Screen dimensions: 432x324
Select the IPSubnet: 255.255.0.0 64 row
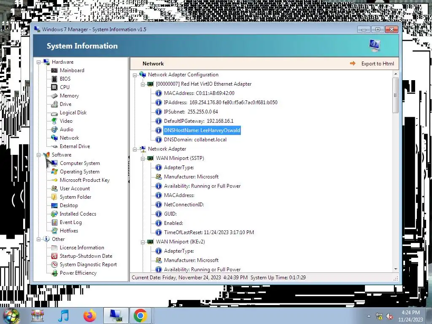coord(191,112)
